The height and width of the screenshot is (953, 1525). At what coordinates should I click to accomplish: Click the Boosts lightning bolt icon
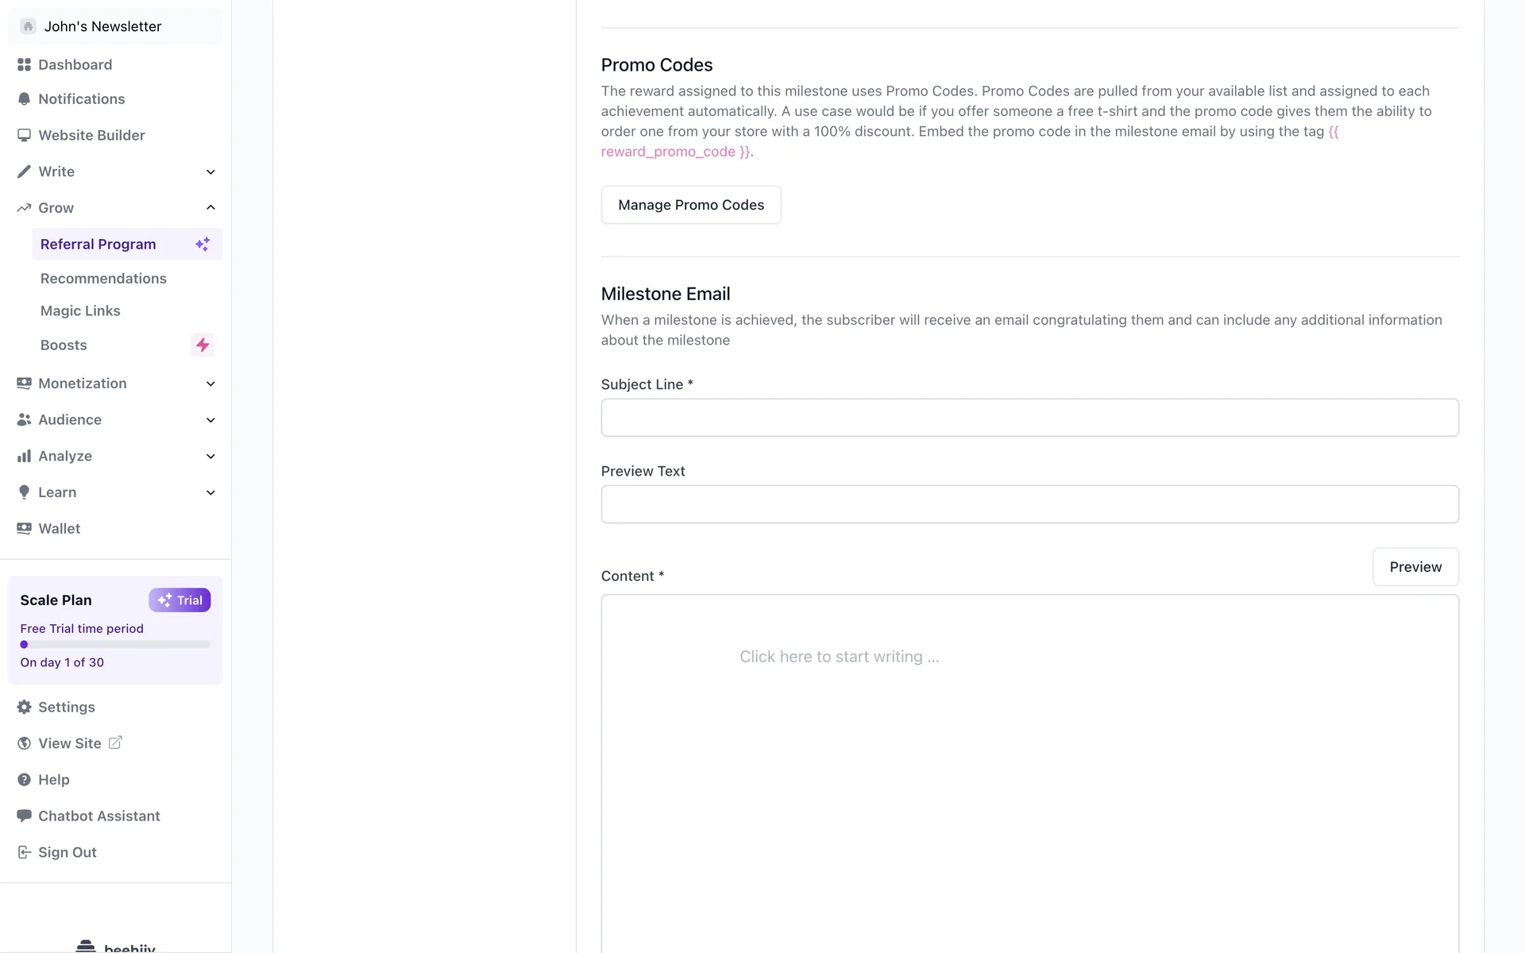click(203, 345)
